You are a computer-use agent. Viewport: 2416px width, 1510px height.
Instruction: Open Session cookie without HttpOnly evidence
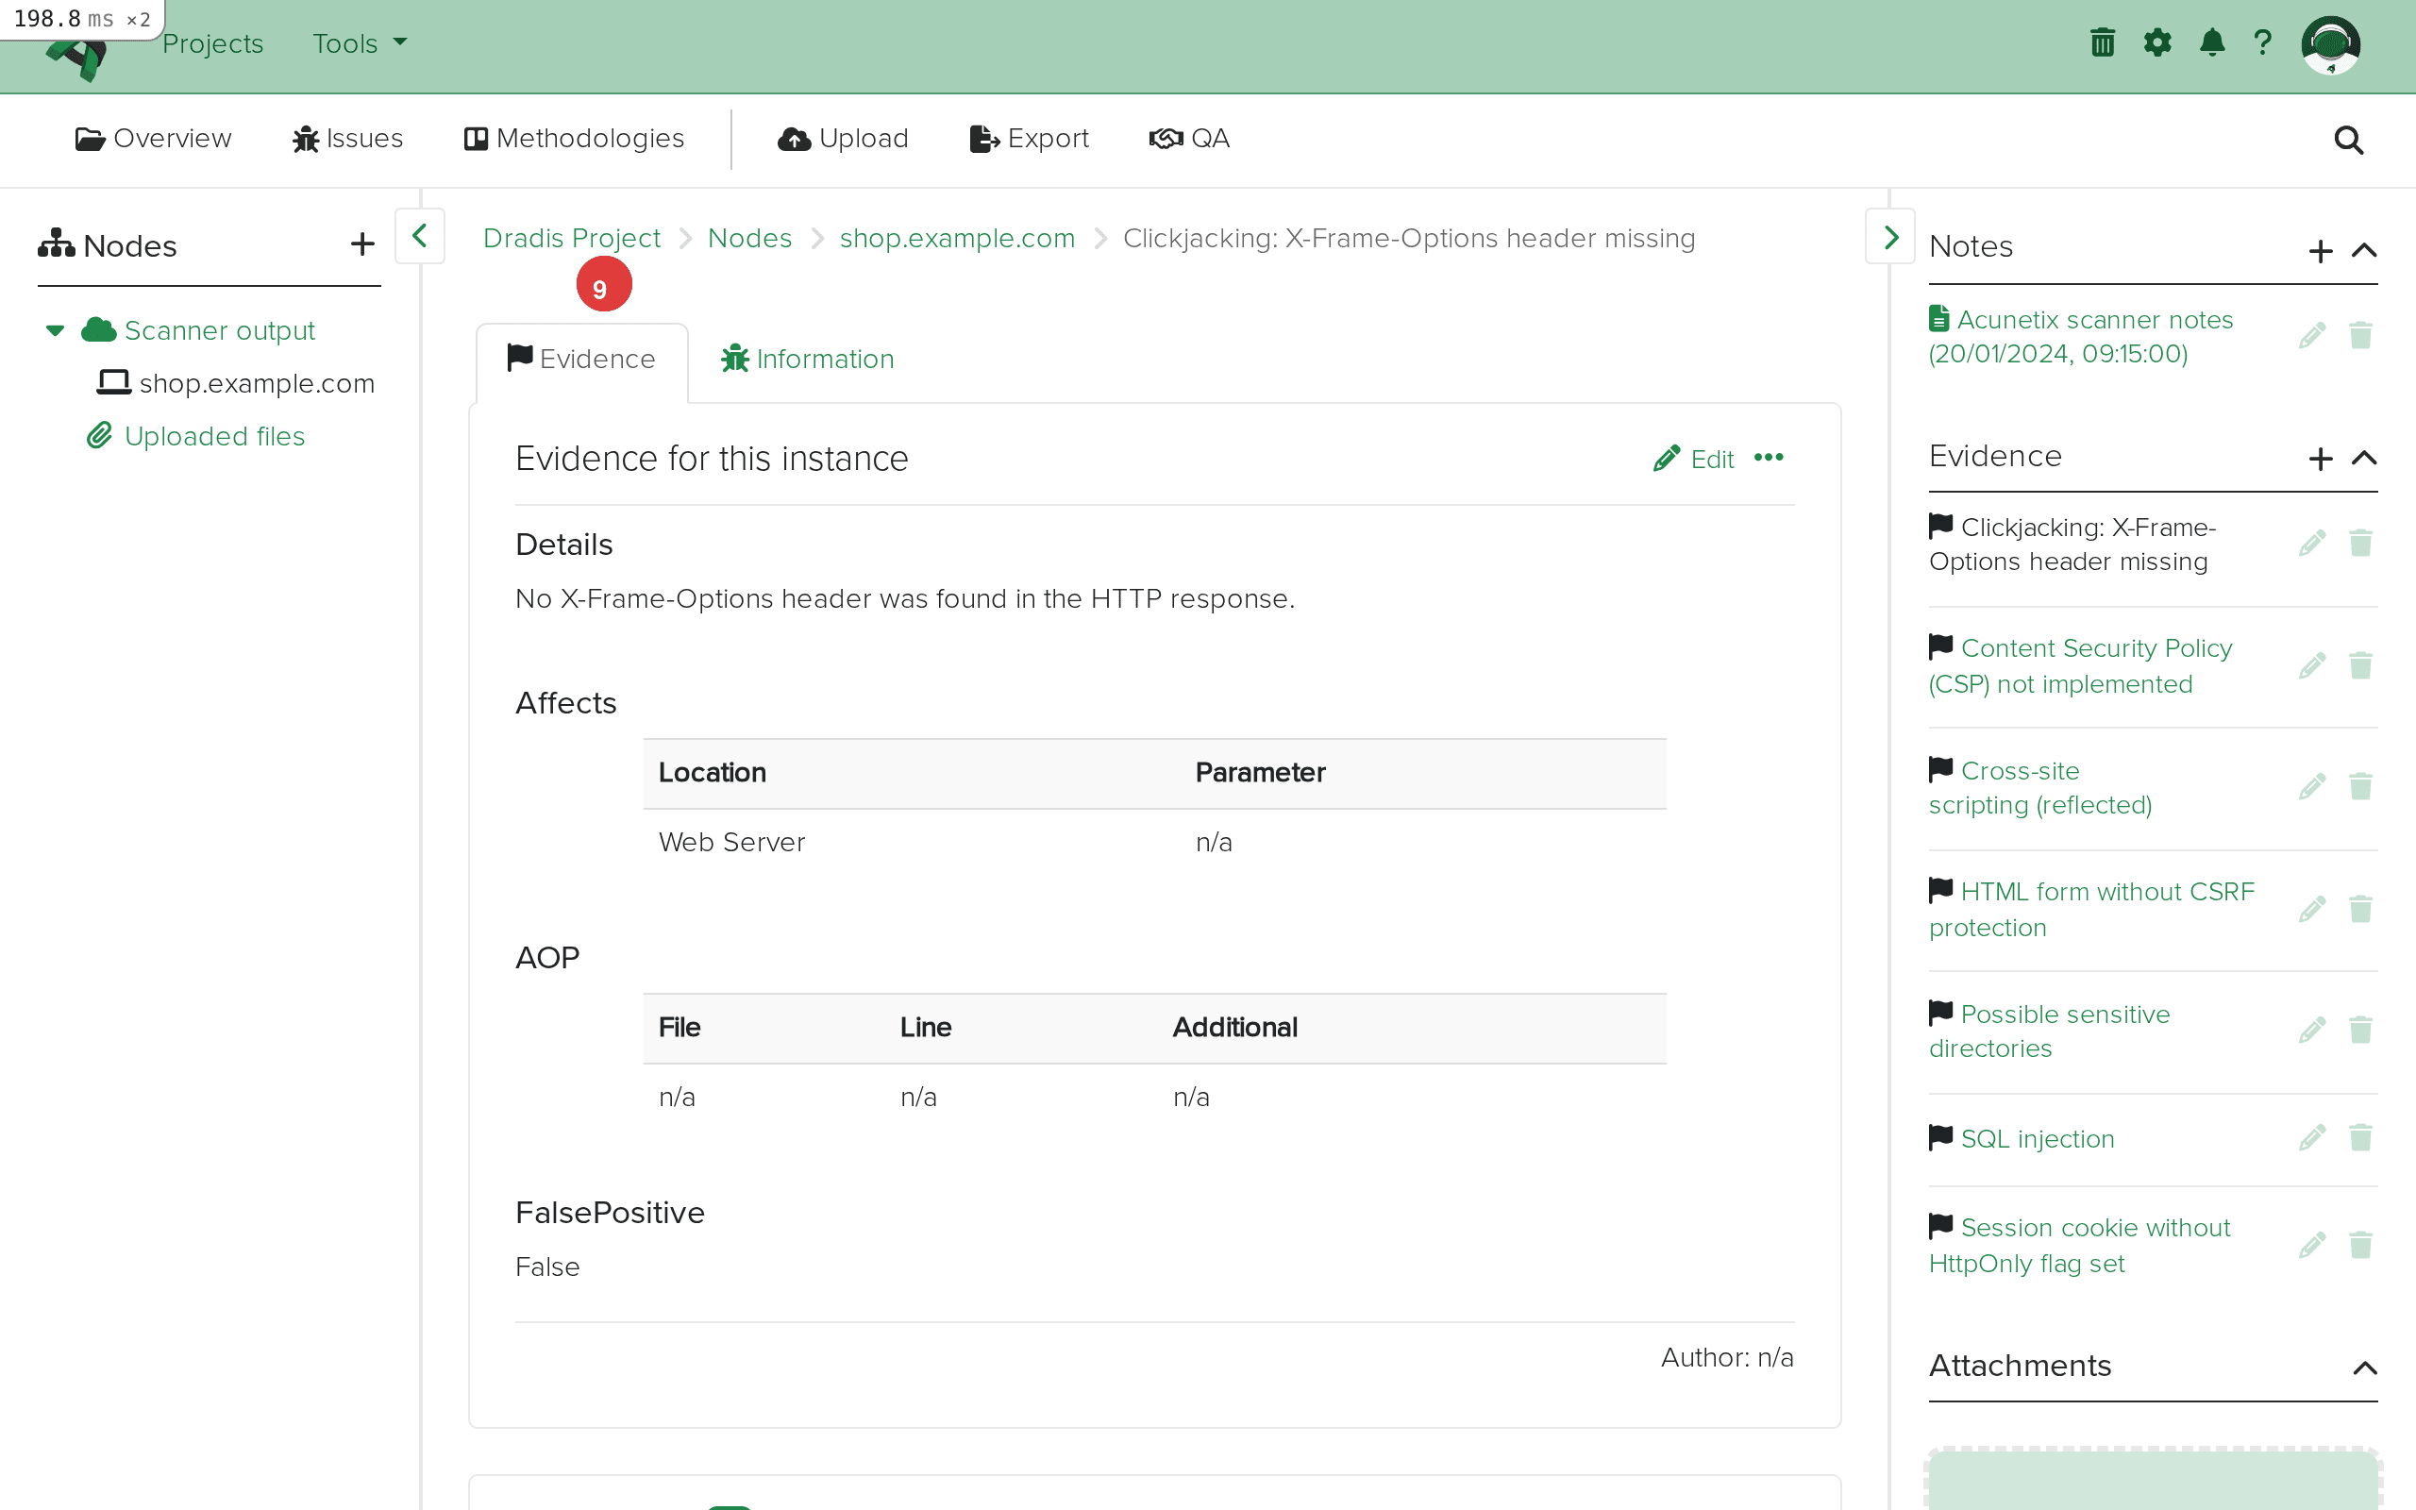(x=2080, y=1246)
